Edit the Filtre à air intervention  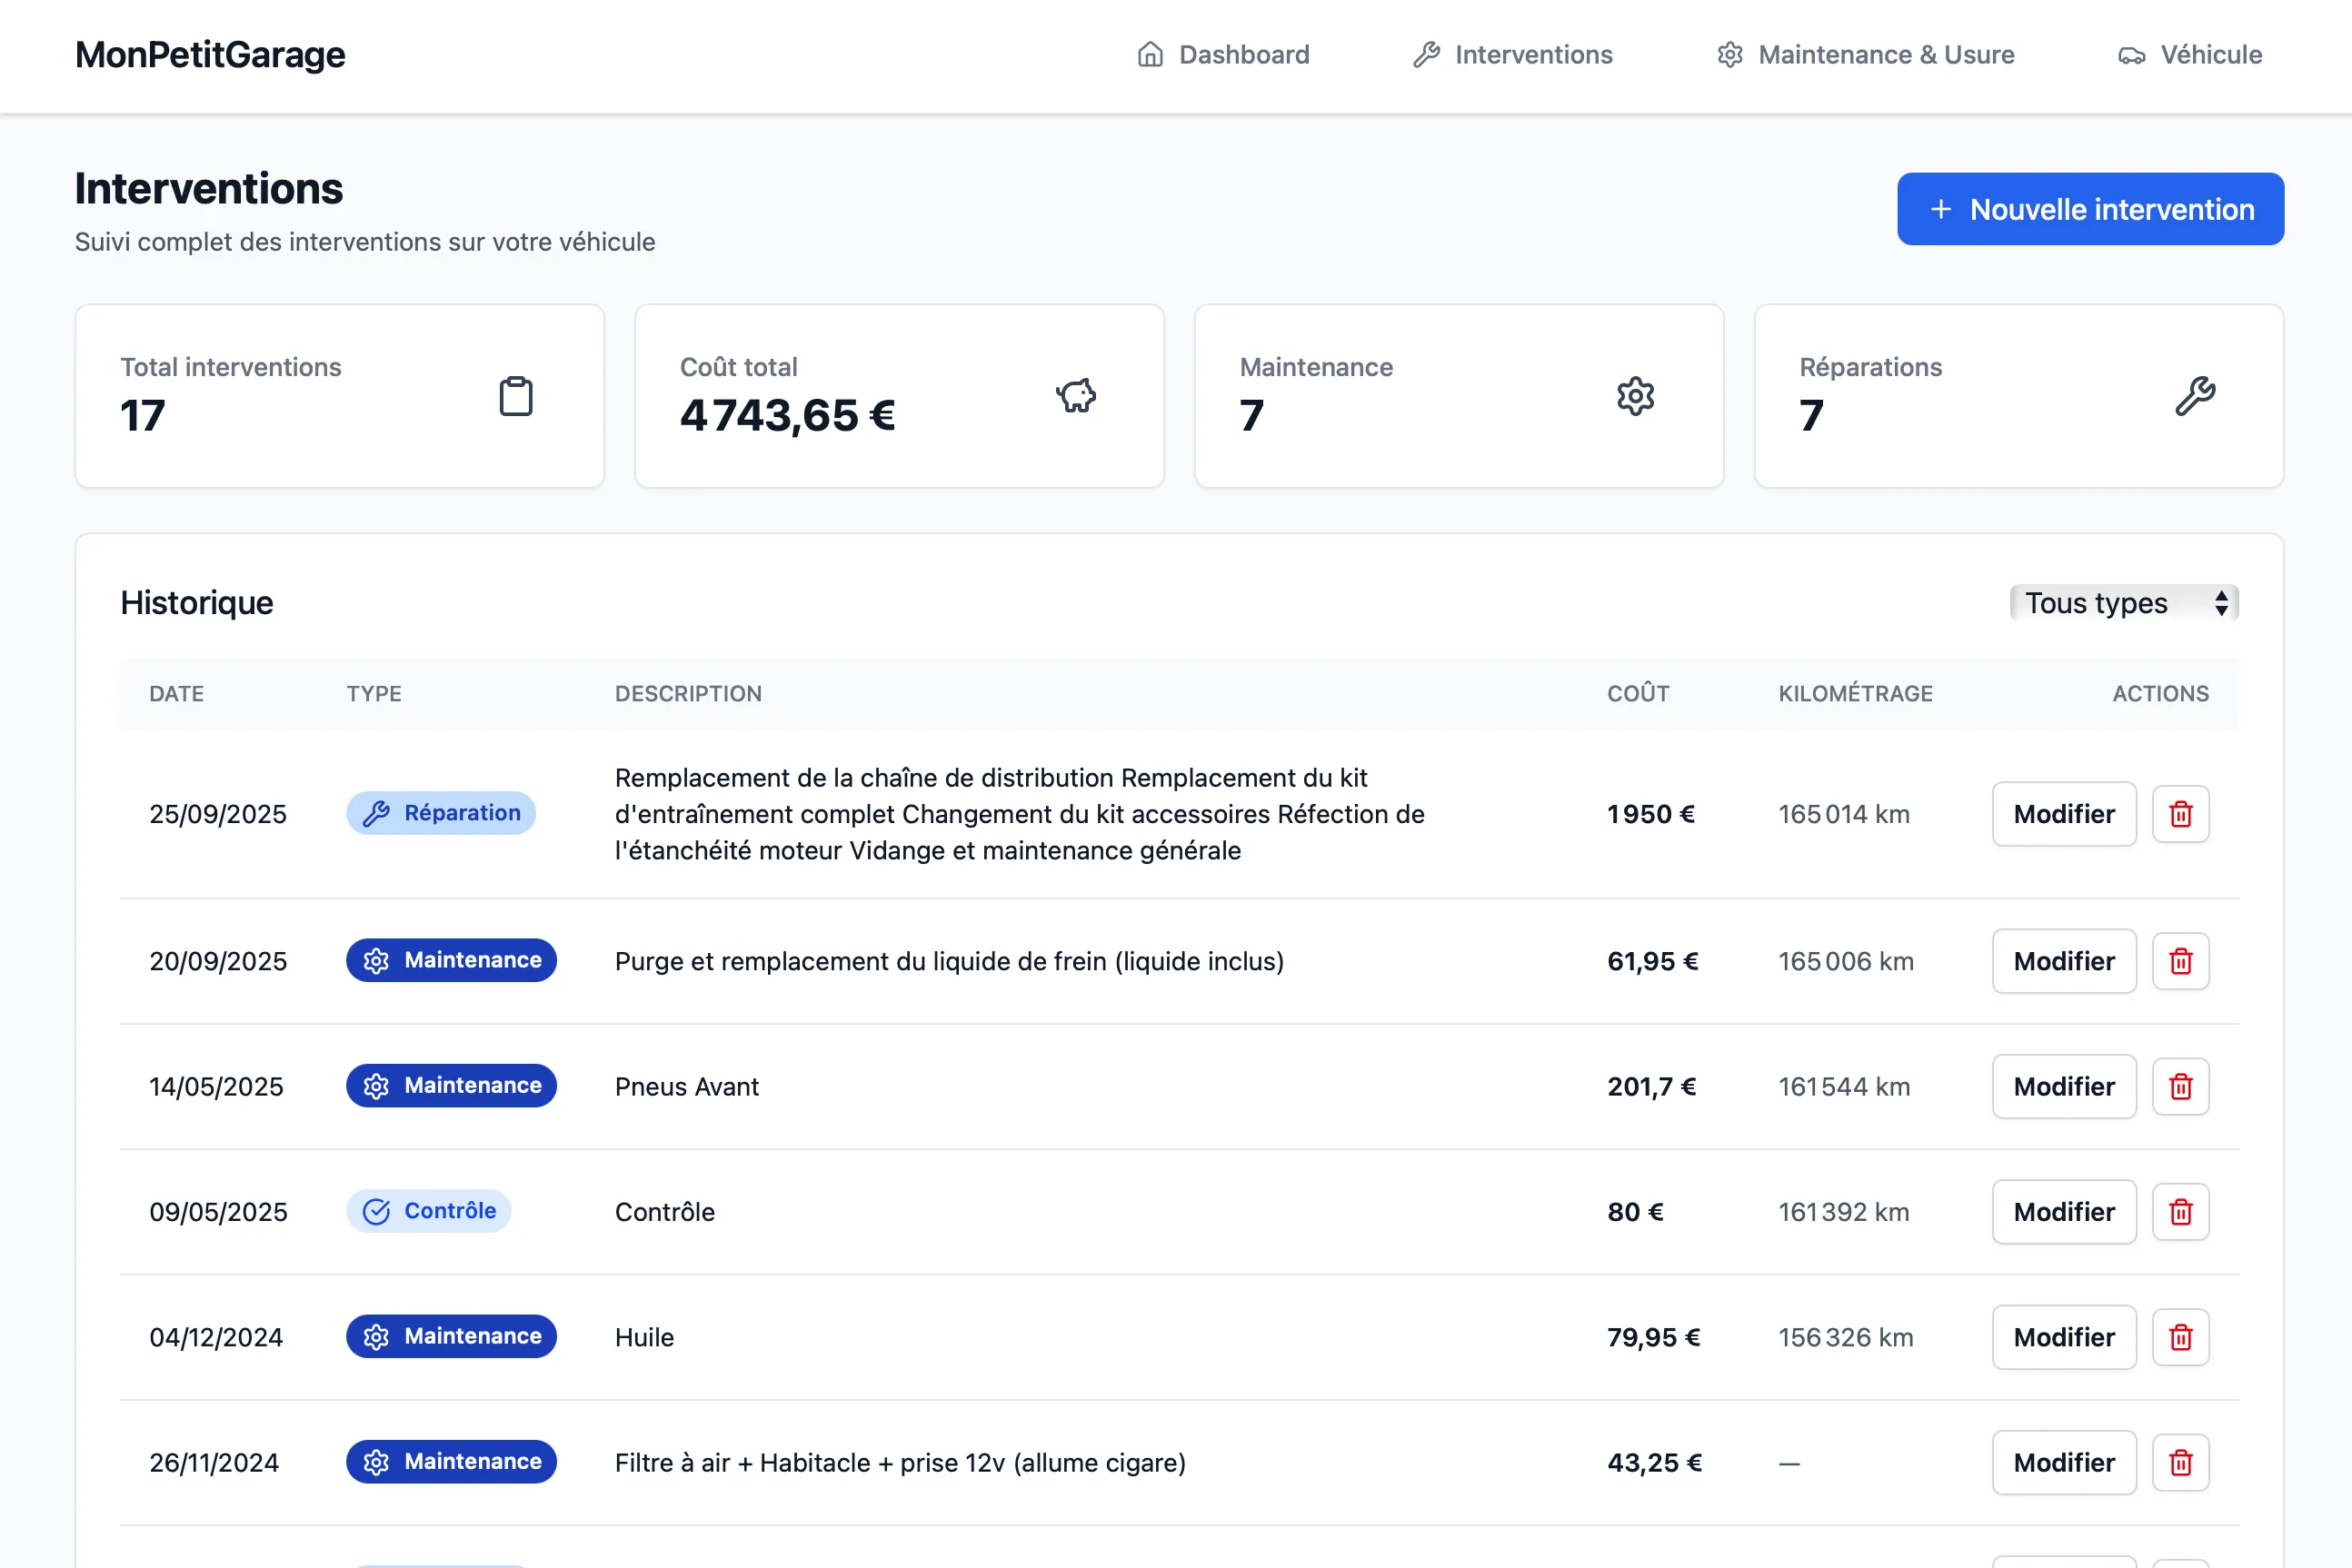pyautogui.click(x=2063, y=1462)
